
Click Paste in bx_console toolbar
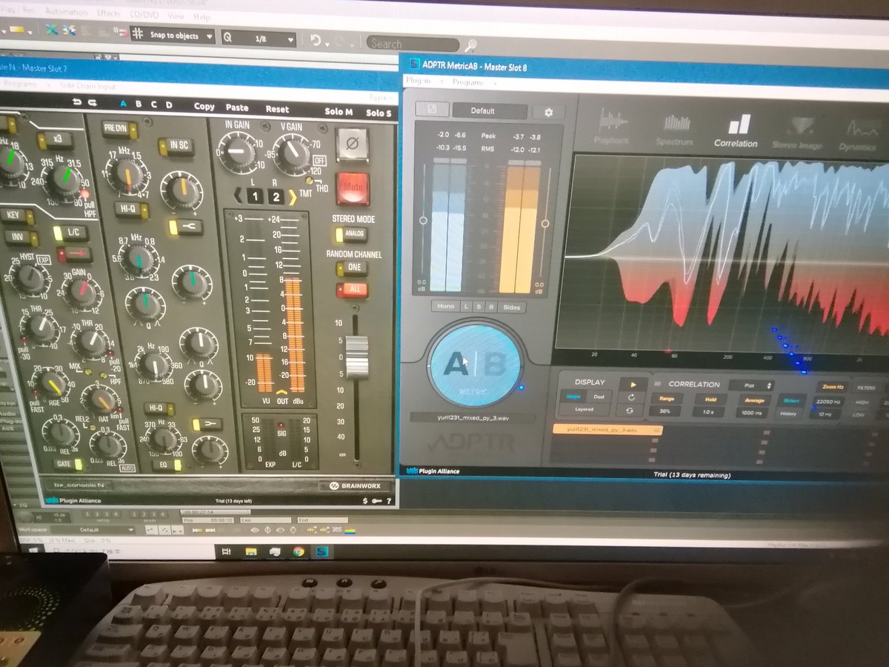point(237,108)
